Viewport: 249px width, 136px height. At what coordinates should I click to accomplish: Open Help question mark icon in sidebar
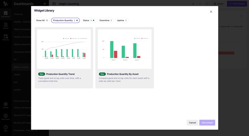(6, 128)
